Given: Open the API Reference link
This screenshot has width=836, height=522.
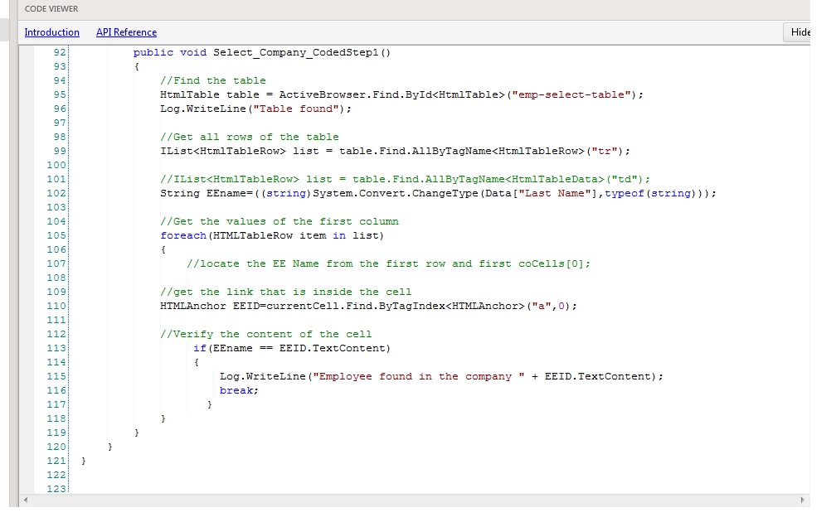Looking at the screenshot, I should [x=126, y=32].
